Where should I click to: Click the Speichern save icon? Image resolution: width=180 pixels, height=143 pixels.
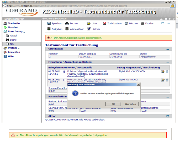coord(49,23)
